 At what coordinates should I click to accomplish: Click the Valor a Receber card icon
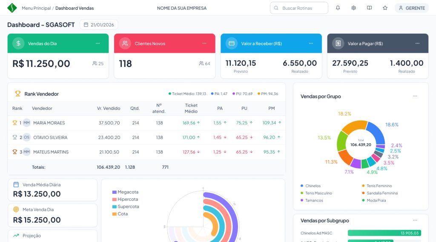(232, 43)
